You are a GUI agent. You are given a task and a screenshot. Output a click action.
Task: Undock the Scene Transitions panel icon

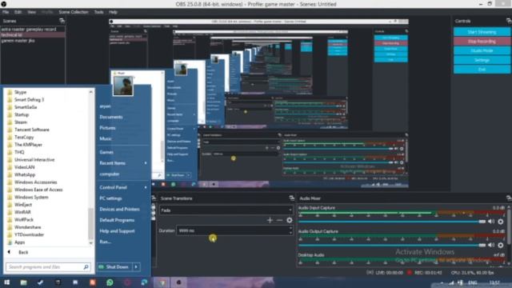pyautogui.click(x=291, y=198)
